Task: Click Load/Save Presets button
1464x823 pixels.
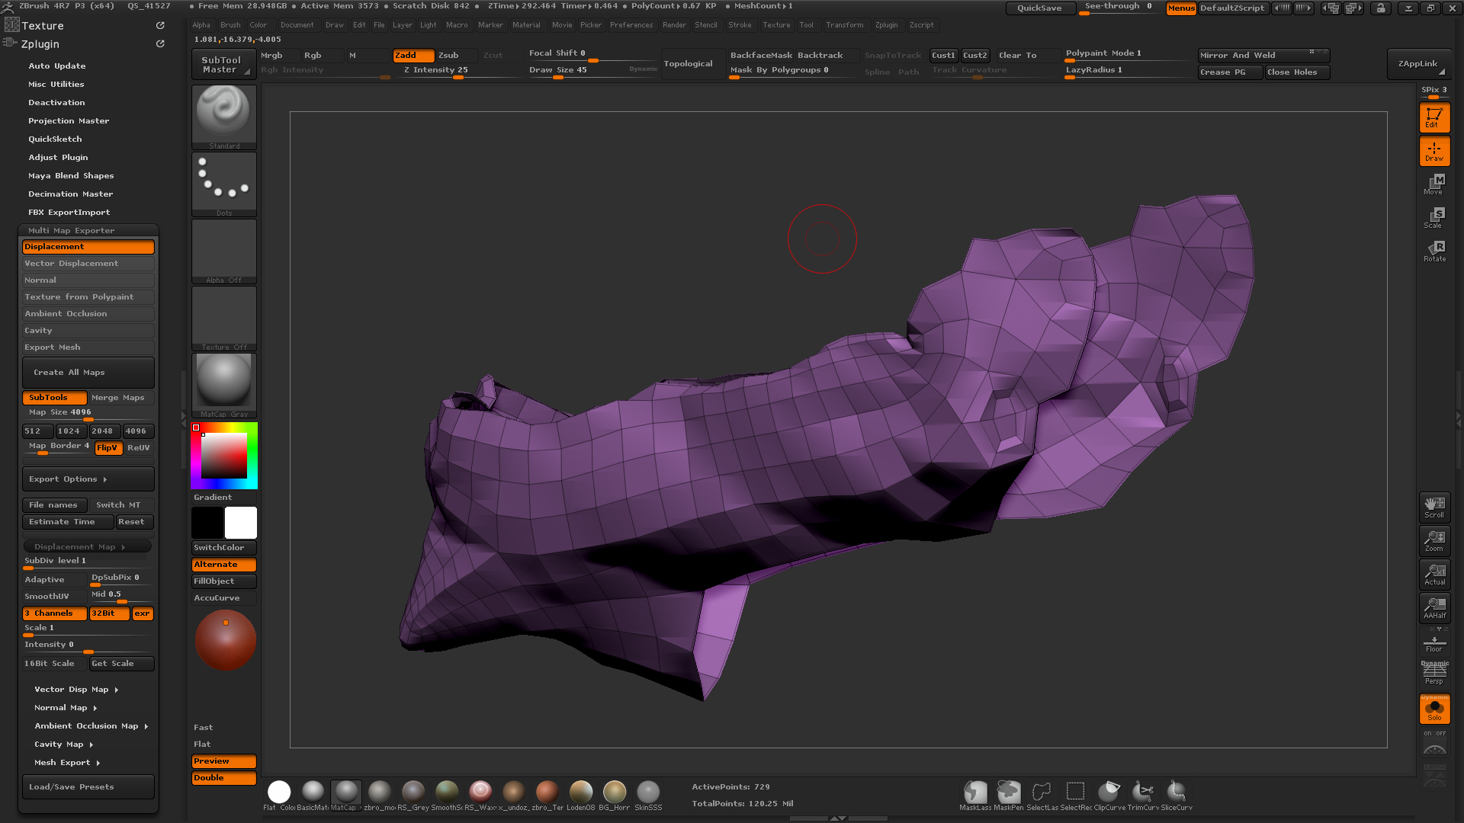Action: click(x=88, y=787)
